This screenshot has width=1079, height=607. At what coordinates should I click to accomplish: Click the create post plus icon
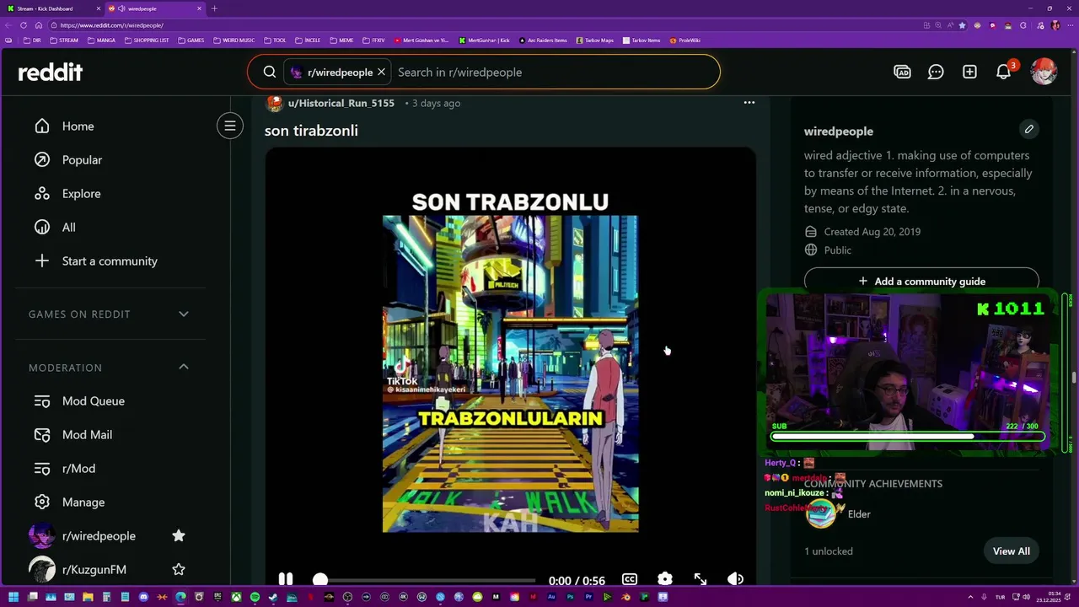pyautogui.click(x=969, y=73)
